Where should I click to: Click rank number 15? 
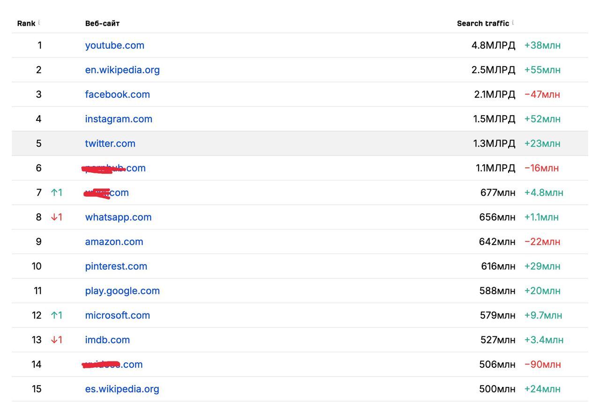click(x=37, y=389)
